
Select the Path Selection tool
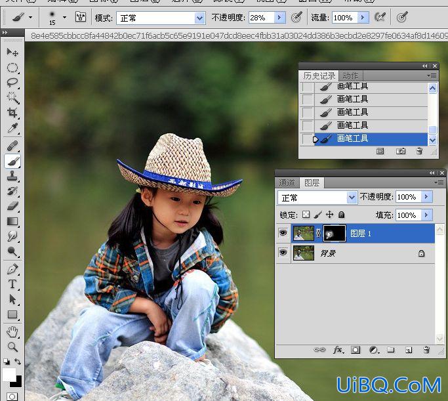click(12, 299)
